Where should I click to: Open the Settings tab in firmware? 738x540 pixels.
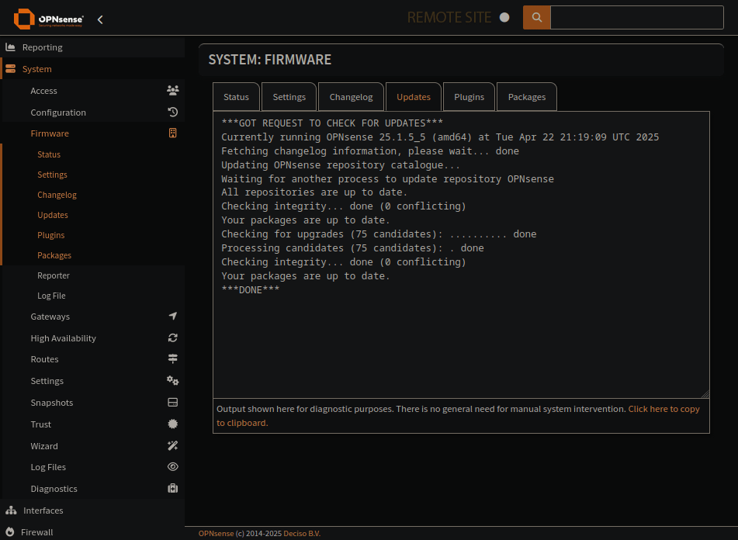[289, 97]
